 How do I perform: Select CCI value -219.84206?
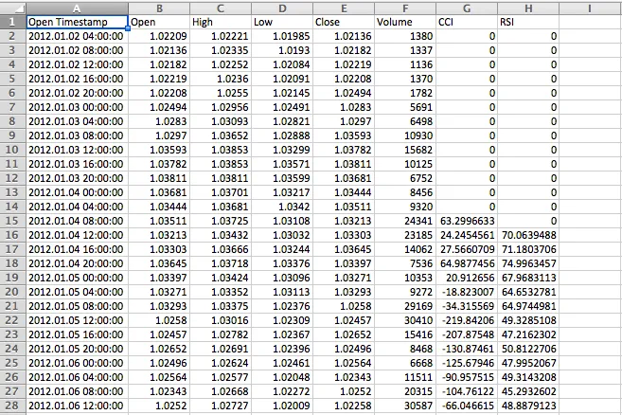tap(467, 320)
